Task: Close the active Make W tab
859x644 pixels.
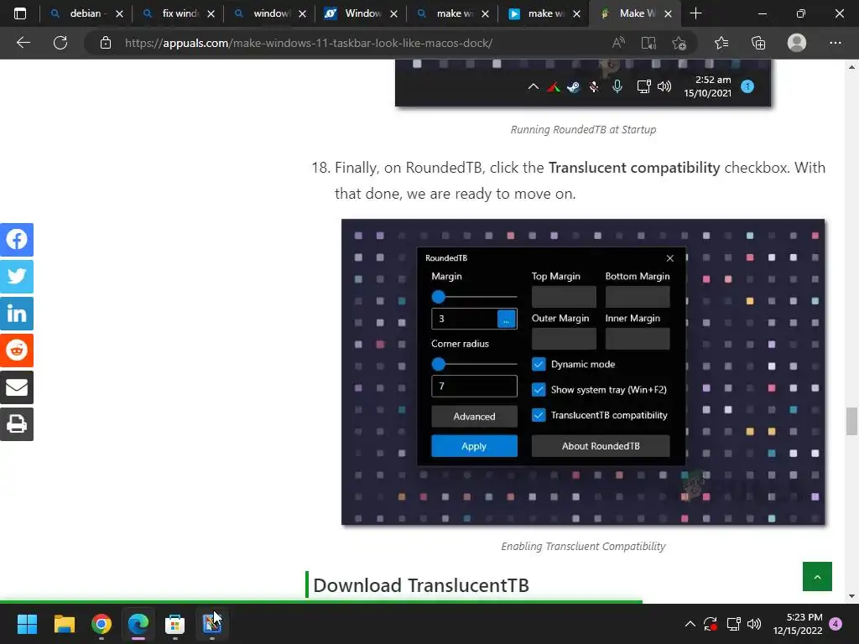Action: tap(668, 13)
